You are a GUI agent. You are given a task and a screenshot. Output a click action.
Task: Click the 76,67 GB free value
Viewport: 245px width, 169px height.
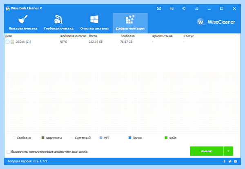(x=126, y=42)
